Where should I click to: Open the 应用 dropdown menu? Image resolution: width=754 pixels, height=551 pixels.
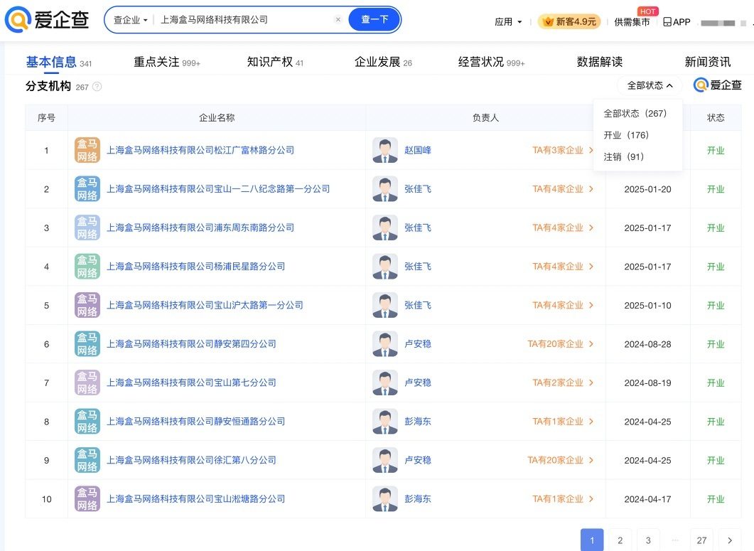pyautogui.click(x=508, y=22)
